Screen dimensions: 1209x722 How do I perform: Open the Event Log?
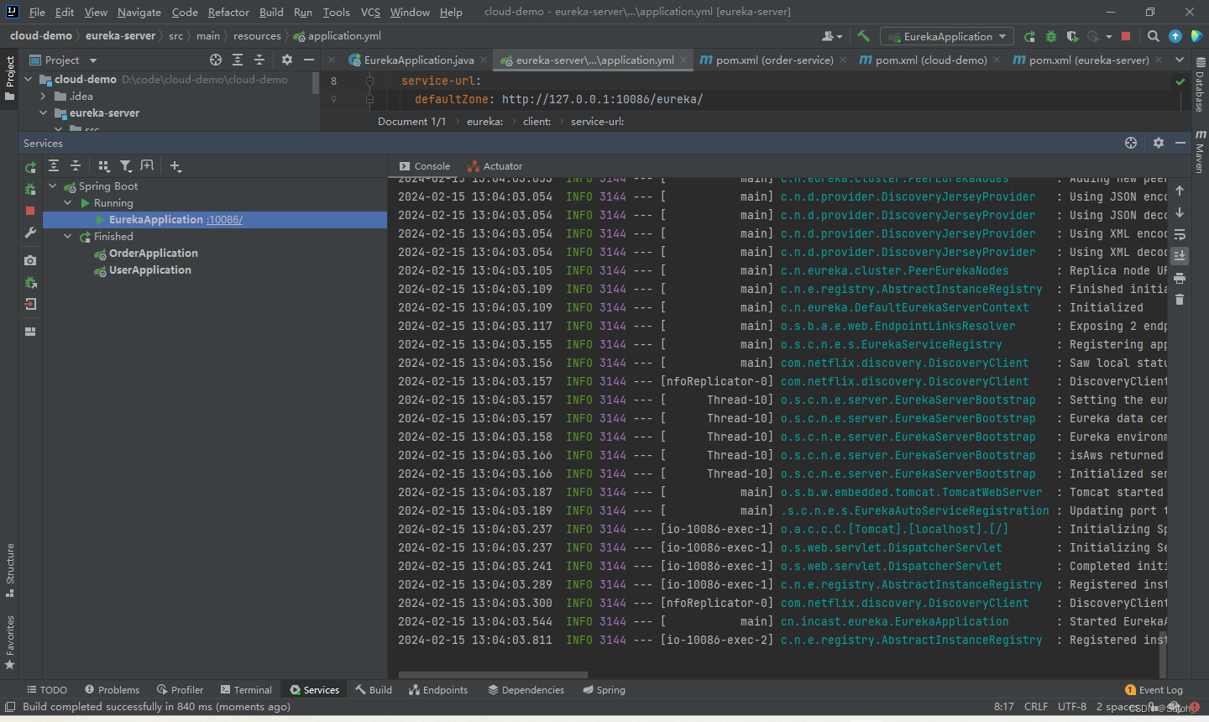(x=1154, y=690)
